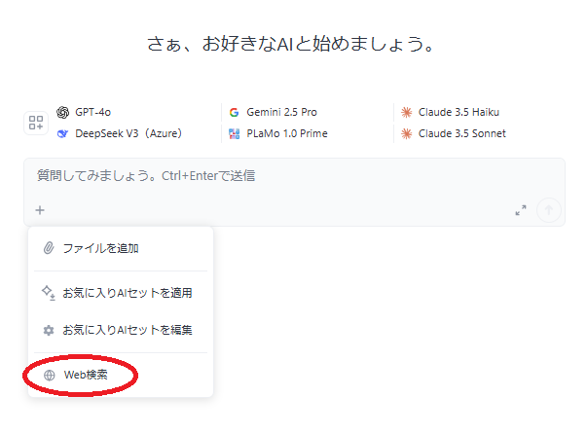The height and width of the screenshot is (433, 587).
Task: Click the DeepSeek whale icon
Action: [x=62, y=133]
